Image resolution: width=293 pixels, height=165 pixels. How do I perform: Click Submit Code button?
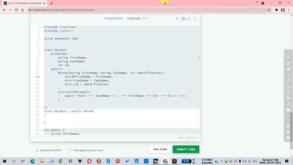click(186, 149)
